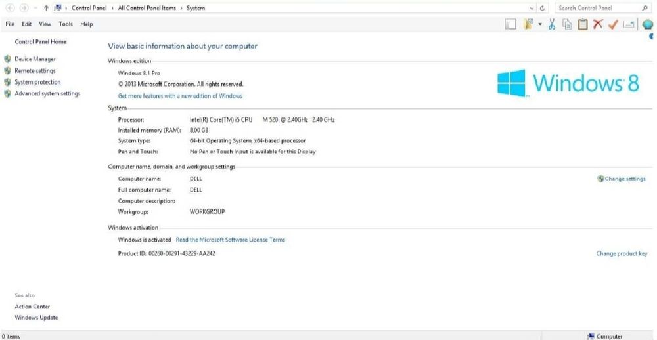Click the orange checkmark Properties icon
Screen dimensions: 657x340
tap(613, 25)
